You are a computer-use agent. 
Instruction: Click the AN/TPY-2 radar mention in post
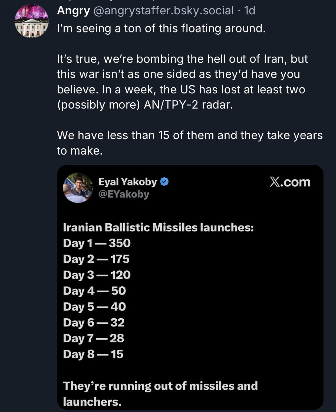(x=188, y=105)
